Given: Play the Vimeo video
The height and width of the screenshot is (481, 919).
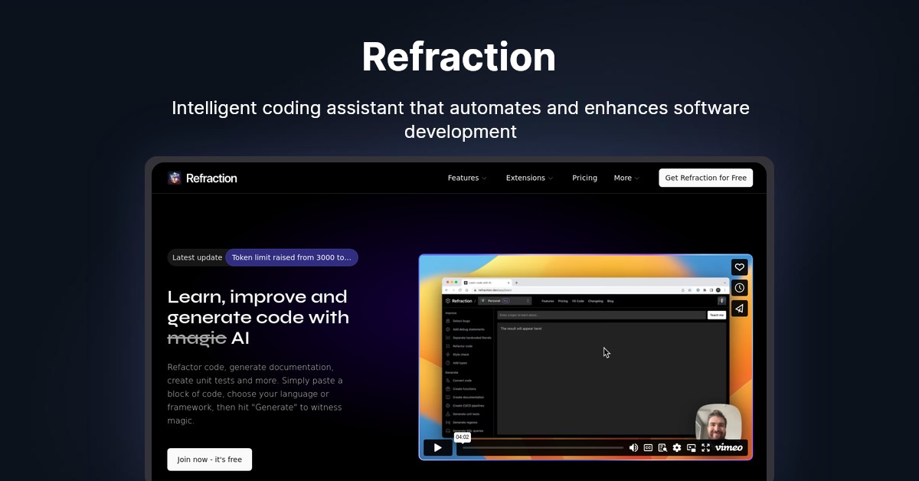Looking at the screenshot, I should click(x=437, y=447).
